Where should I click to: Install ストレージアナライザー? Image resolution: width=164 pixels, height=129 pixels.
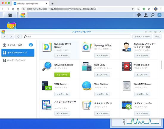62,113
